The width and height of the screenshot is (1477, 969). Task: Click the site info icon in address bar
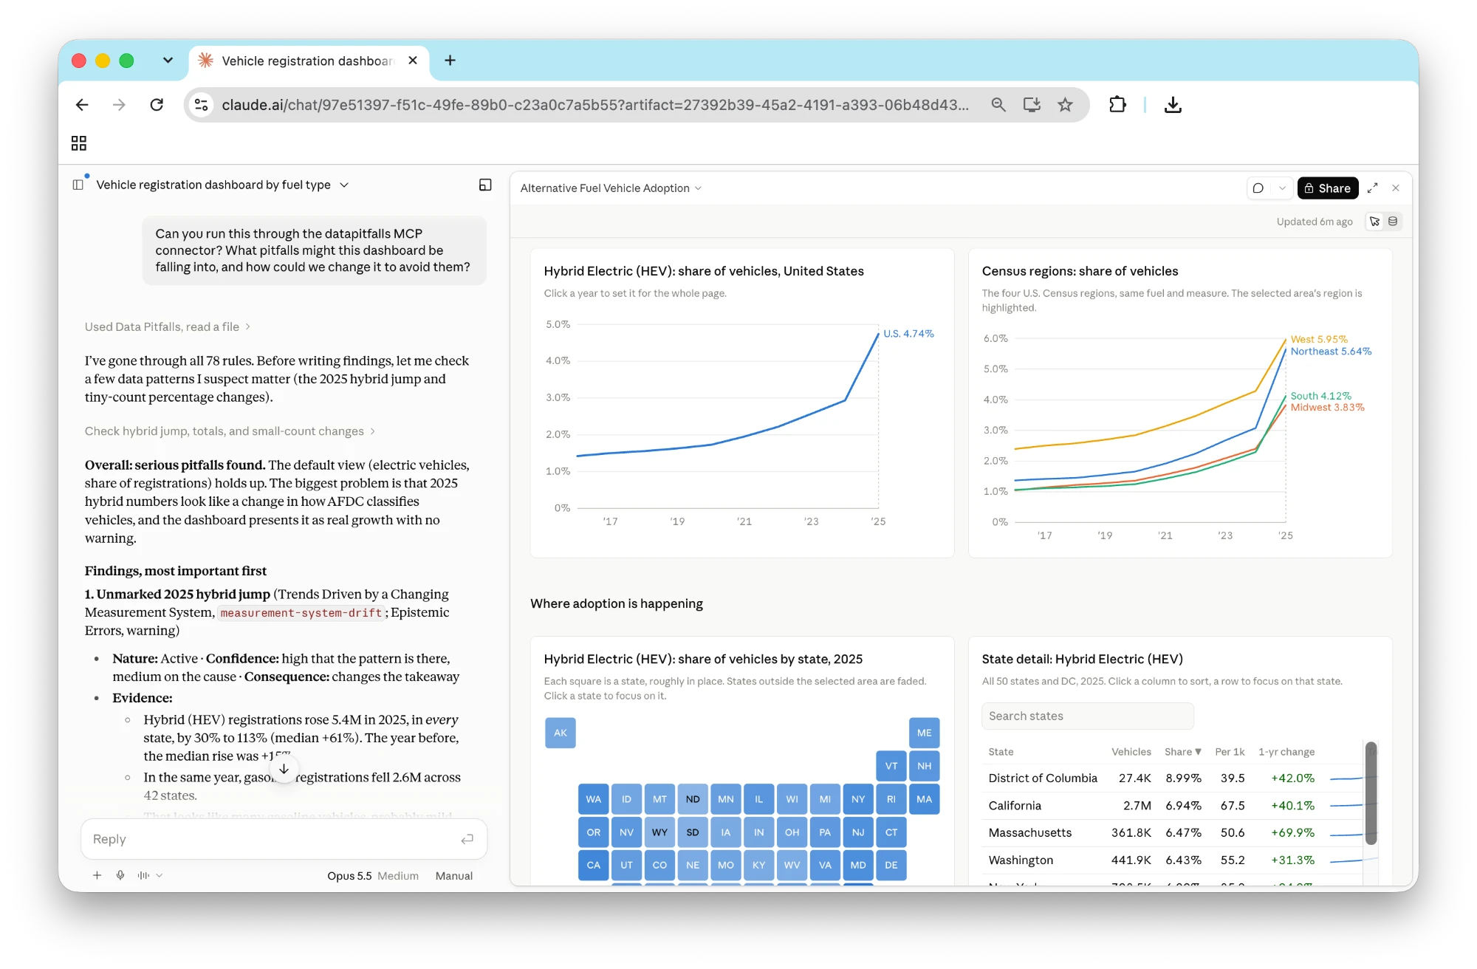[201, 105]
